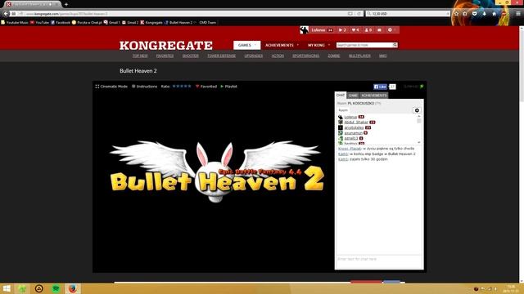Open the account settings gear in header
This screenshot has width=524, height=294.
[390, 30]
